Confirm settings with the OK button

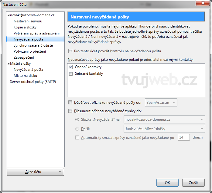click(167, 183)
